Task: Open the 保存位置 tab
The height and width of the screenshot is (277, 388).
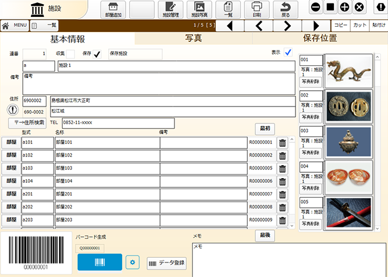Action: tap(319, 38)
